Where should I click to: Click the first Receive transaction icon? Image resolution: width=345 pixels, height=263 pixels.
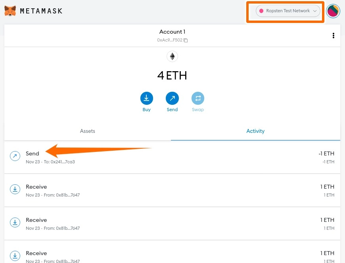(15, 189)
